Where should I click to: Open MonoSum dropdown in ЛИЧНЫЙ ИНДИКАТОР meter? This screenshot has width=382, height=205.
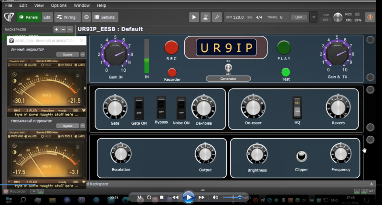point(47,110)
